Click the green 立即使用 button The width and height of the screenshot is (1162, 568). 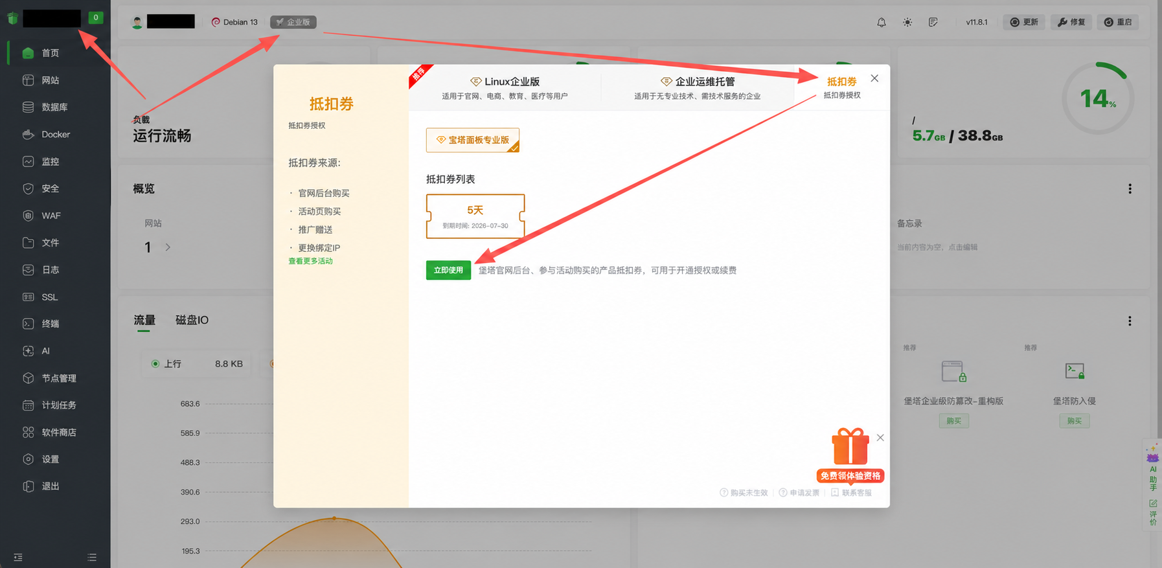tap(448, 270)
